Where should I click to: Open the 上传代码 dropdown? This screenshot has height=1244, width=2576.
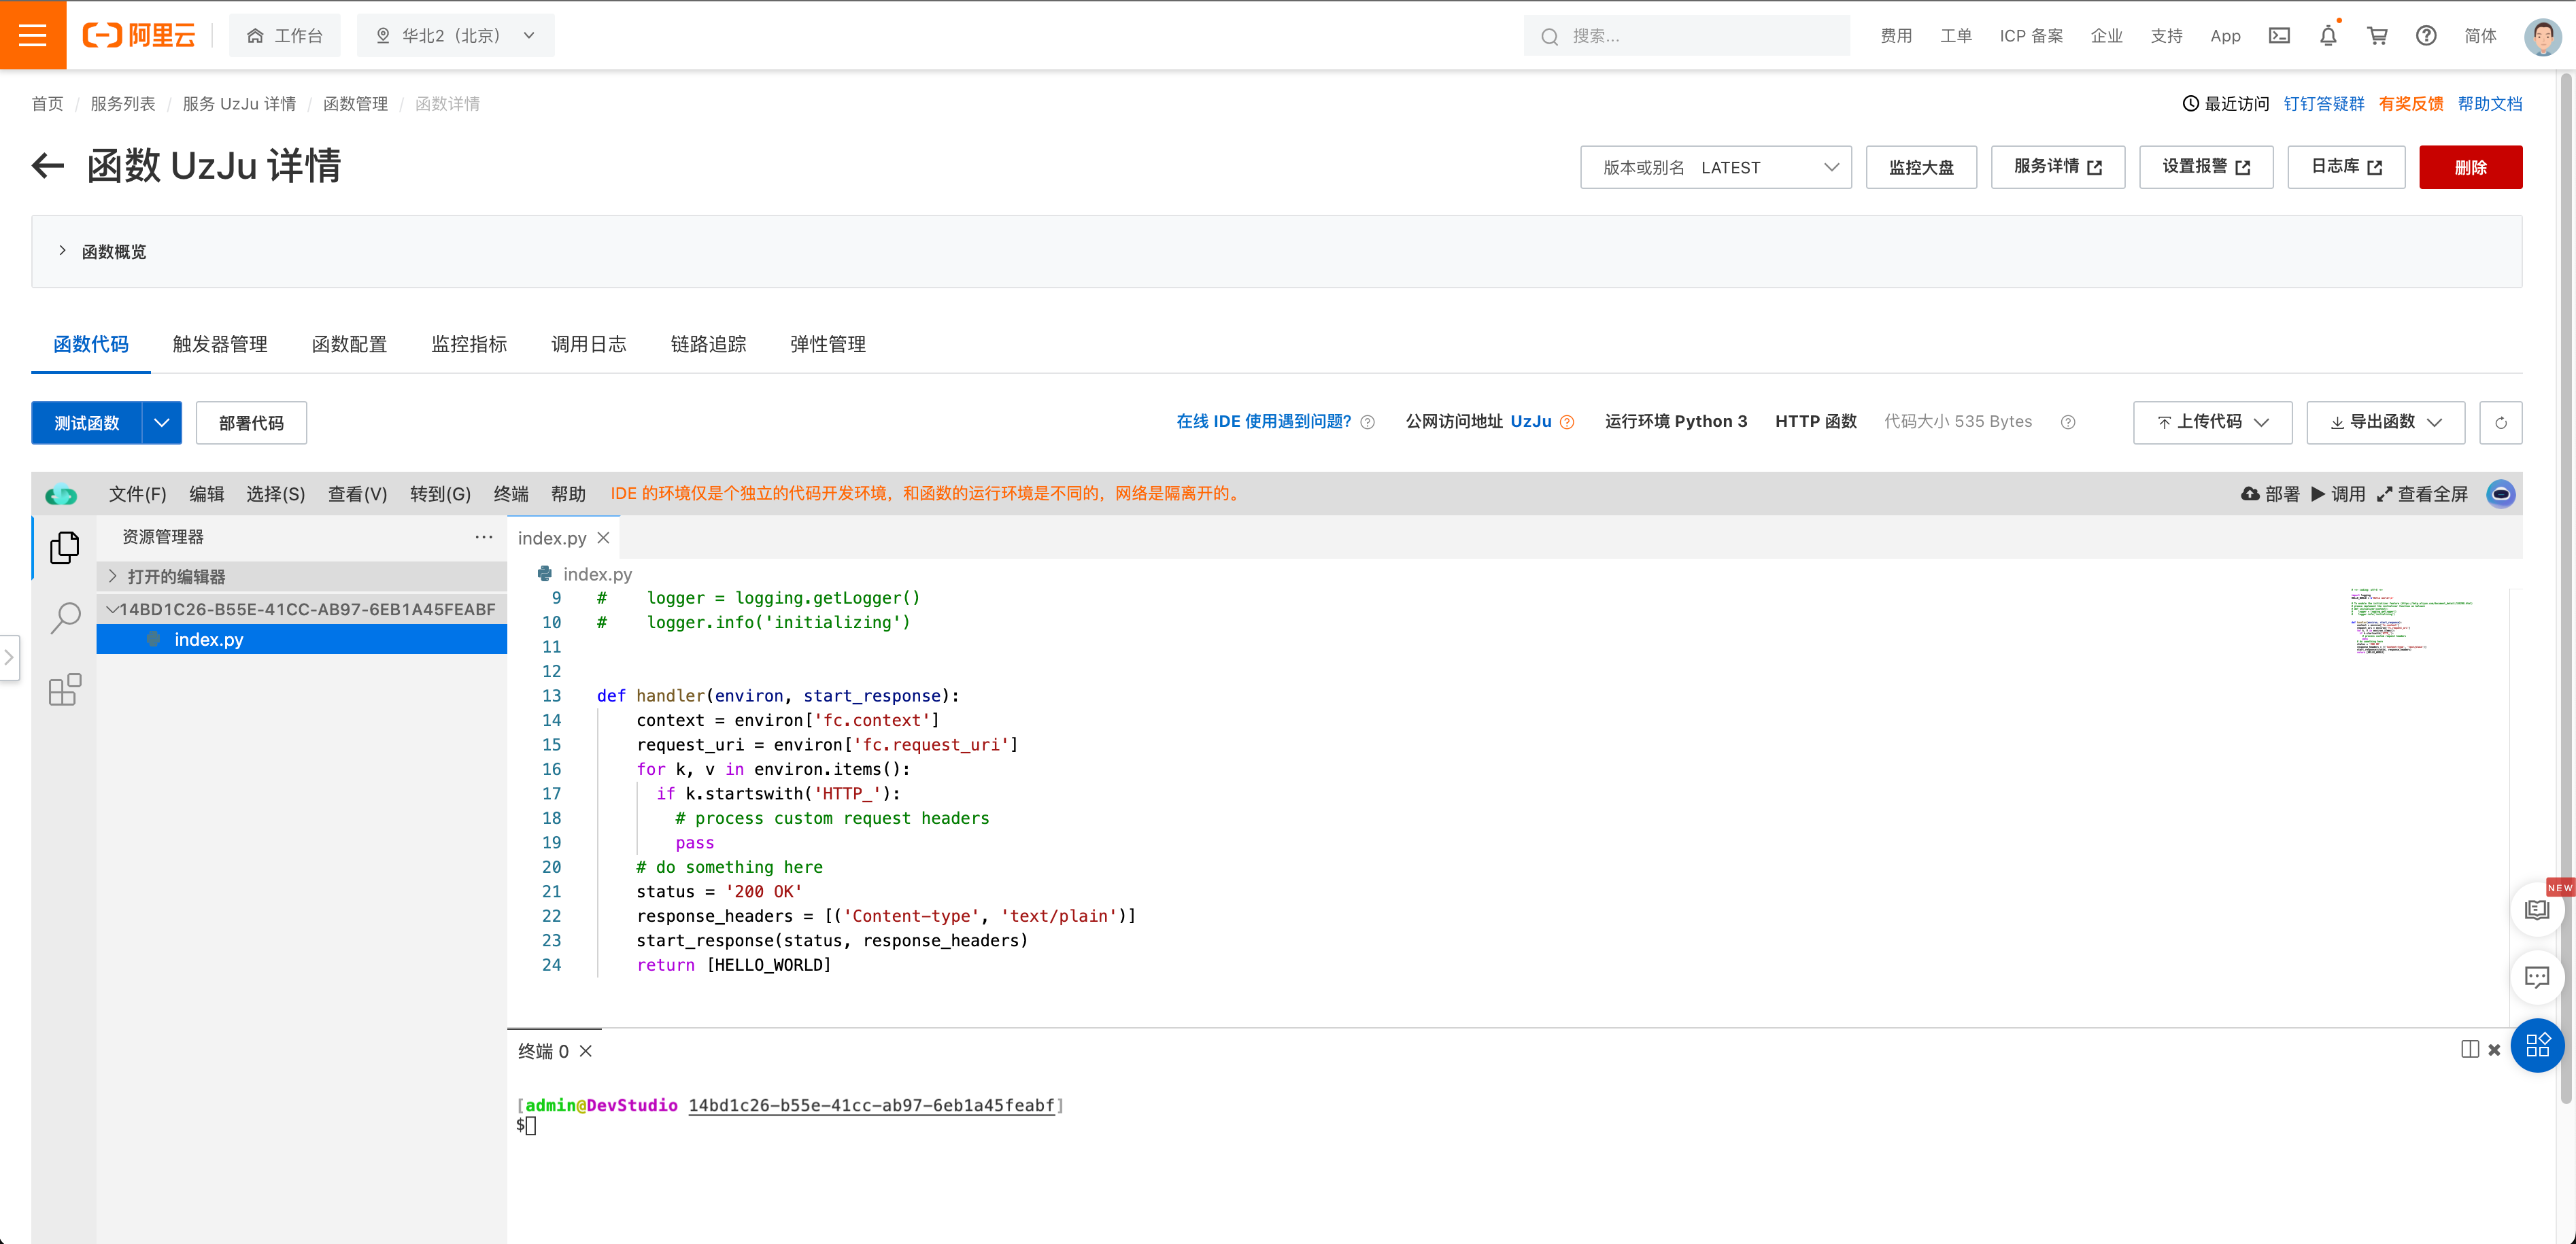click(2212, 422)
